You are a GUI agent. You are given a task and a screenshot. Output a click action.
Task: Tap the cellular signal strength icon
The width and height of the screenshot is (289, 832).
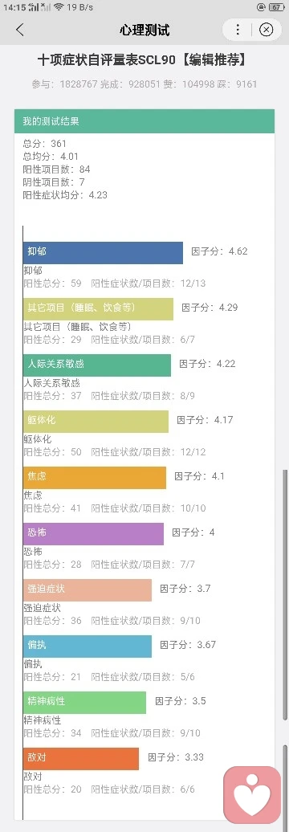click(34, 7)
